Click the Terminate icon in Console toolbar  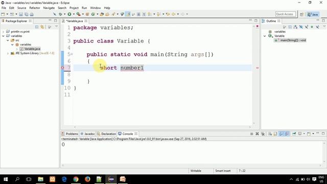tap(252, 134)
